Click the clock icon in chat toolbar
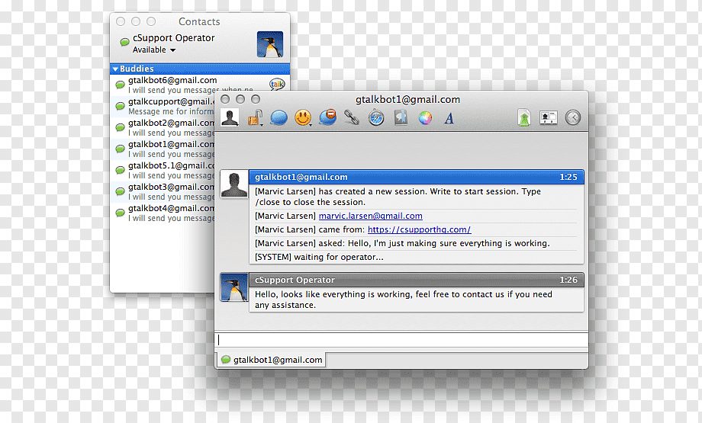 (x=572, y=117)
